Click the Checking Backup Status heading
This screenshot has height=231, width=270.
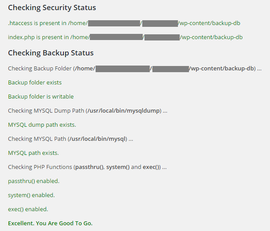(51, 53)
